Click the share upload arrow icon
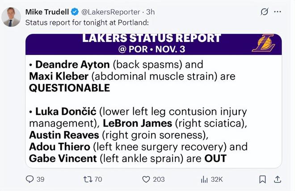Viewport: 295px width, 191px height. tap(278, 179)
